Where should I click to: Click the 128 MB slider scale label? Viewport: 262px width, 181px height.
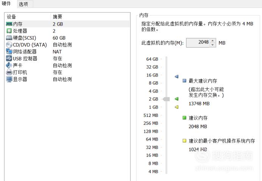click(151, 132)
